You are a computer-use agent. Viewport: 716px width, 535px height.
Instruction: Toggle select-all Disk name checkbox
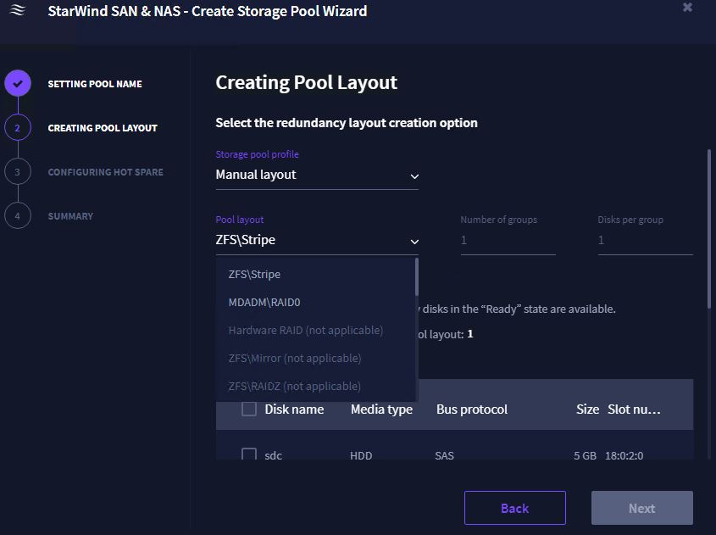point(249,409)
